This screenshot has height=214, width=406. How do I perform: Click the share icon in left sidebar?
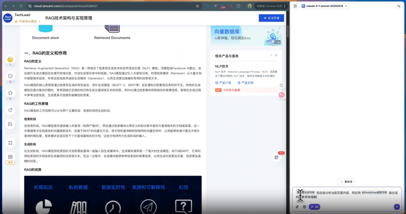coord(10,110)
